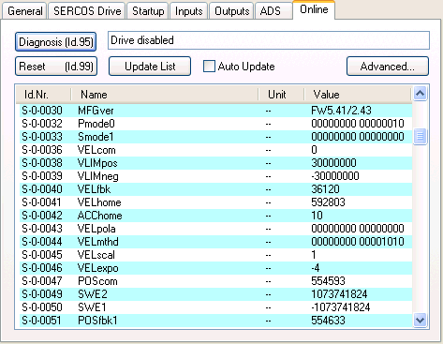Select the SWE2 parameter
This screenshot has height=344, width=443.
click(x=93, y=294)
